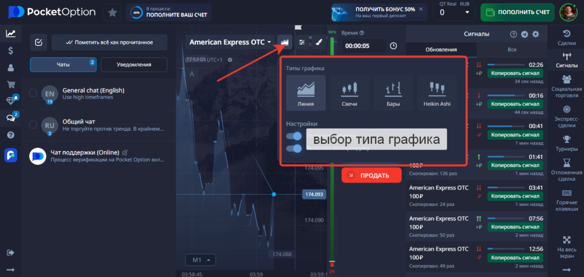Open Горячие клавиши in right sidebar

tap(566, 200)
